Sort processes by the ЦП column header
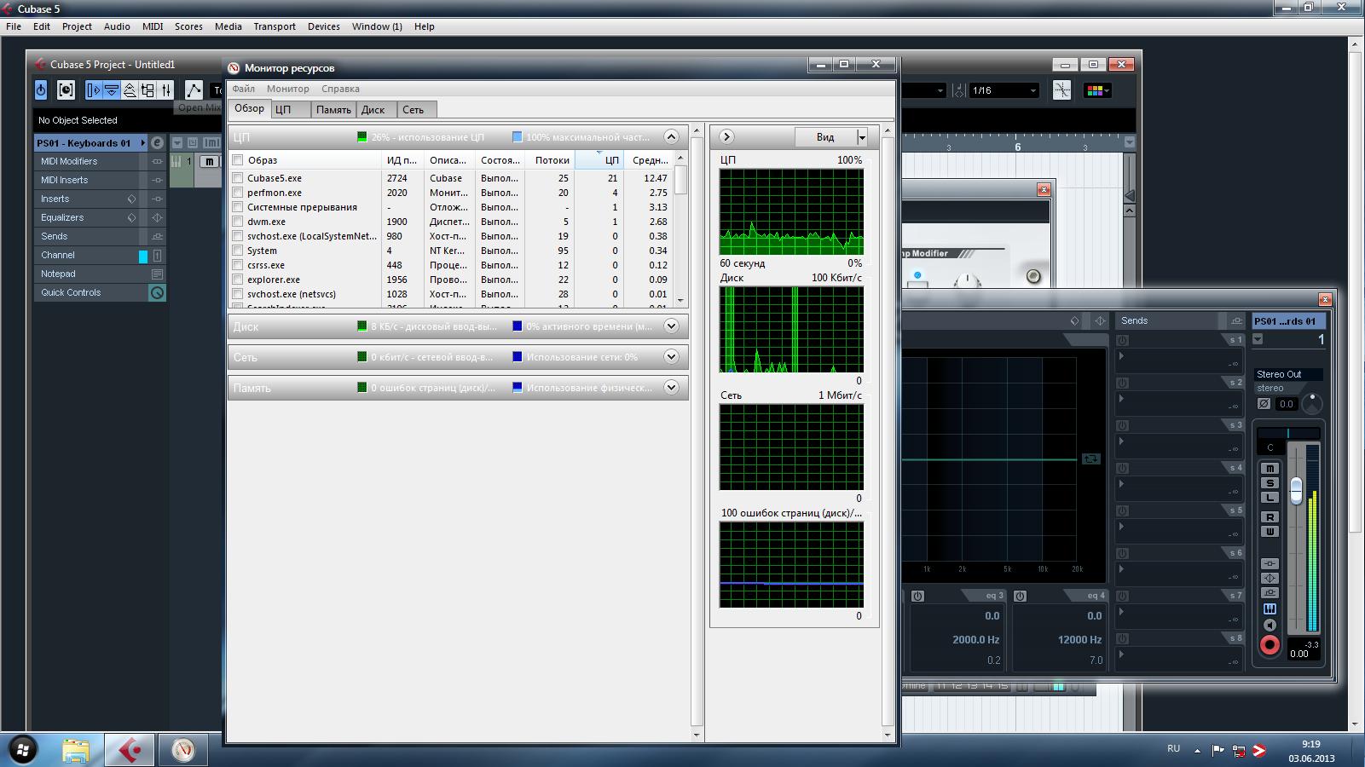Screen dimensions: 1365x767 click(x=611, y=160)
